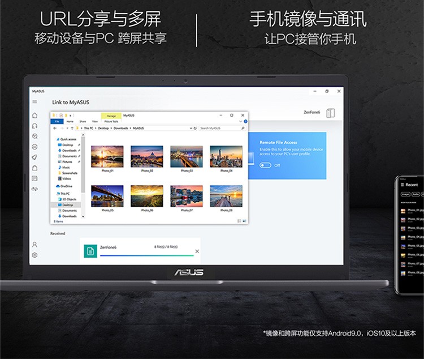Open the Share ribbon tab

(x=83, y=121)
